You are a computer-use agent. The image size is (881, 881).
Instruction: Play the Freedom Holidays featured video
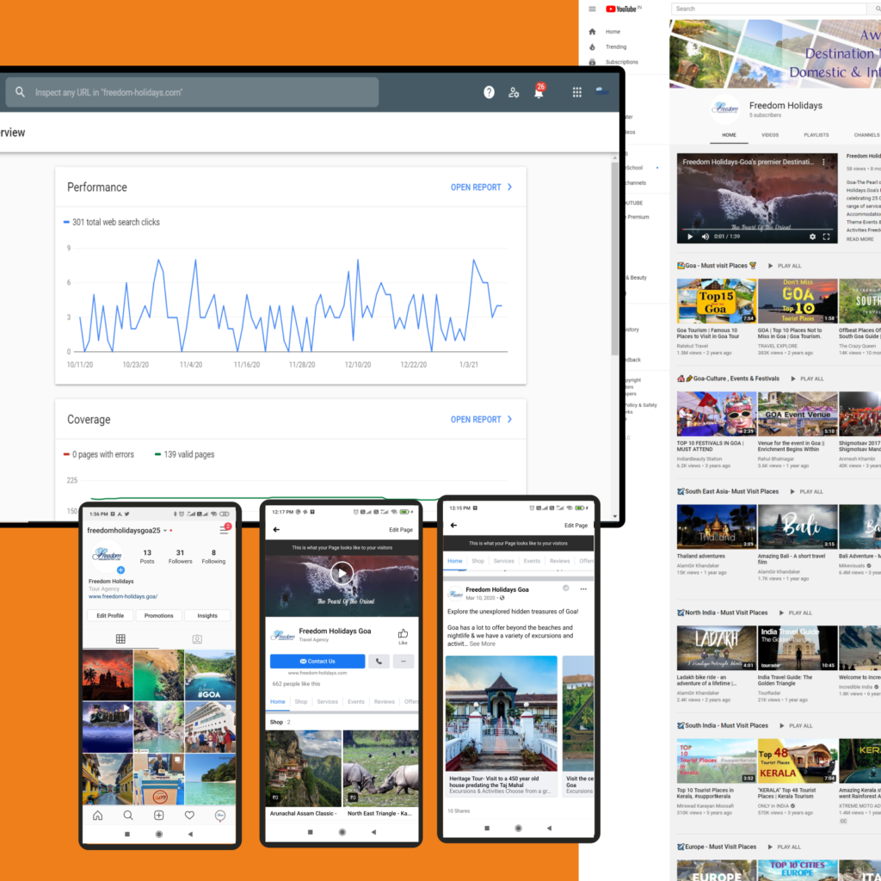[x=690, y=237]
